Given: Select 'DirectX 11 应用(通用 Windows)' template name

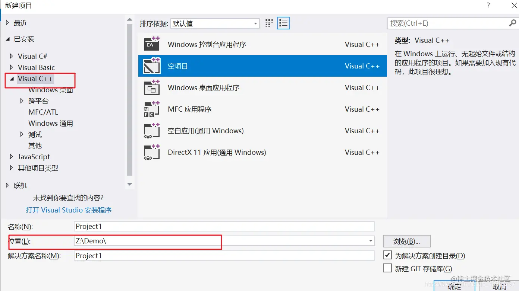Looking at the screenshot, I should pos(217,152).
